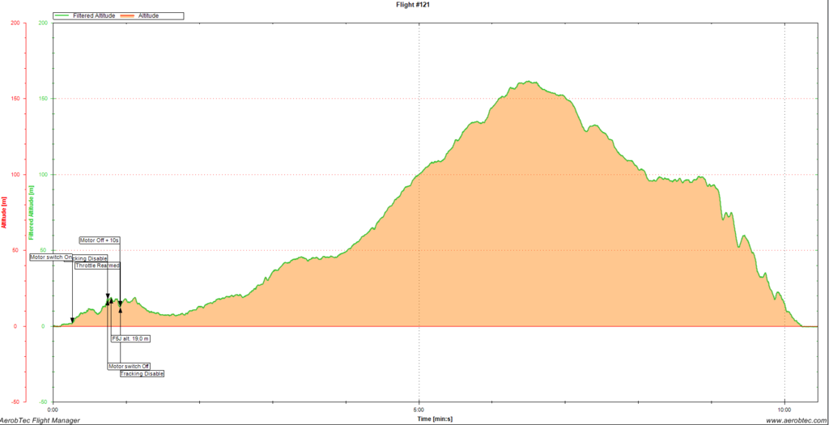Select the 'Motor switch On' marker label
The height and width of the screenshot is (425, 829).
tap(51, 257)
